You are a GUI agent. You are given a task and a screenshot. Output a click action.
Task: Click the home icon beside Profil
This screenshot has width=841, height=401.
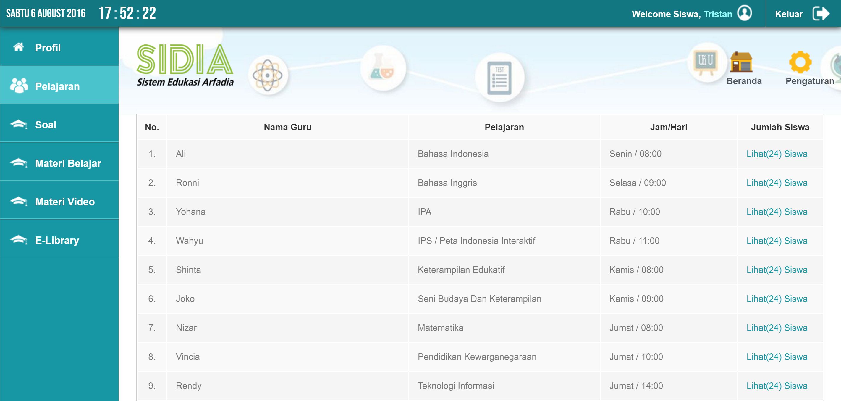point(19,47)
